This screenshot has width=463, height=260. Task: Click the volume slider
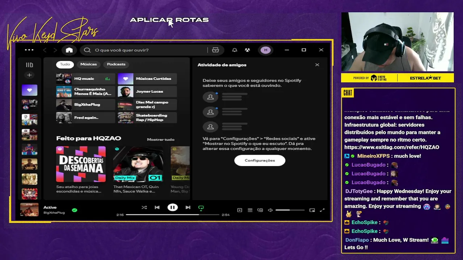pos(290,210)
